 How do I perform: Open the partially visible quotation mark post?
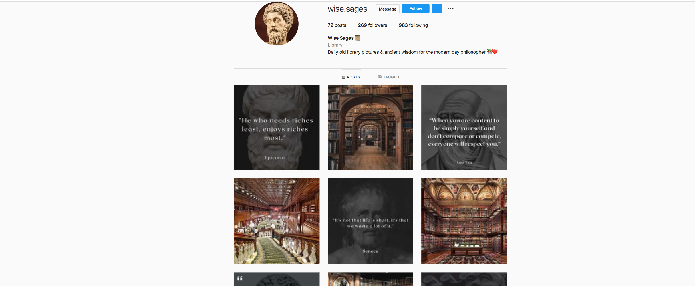coord(277,279)
